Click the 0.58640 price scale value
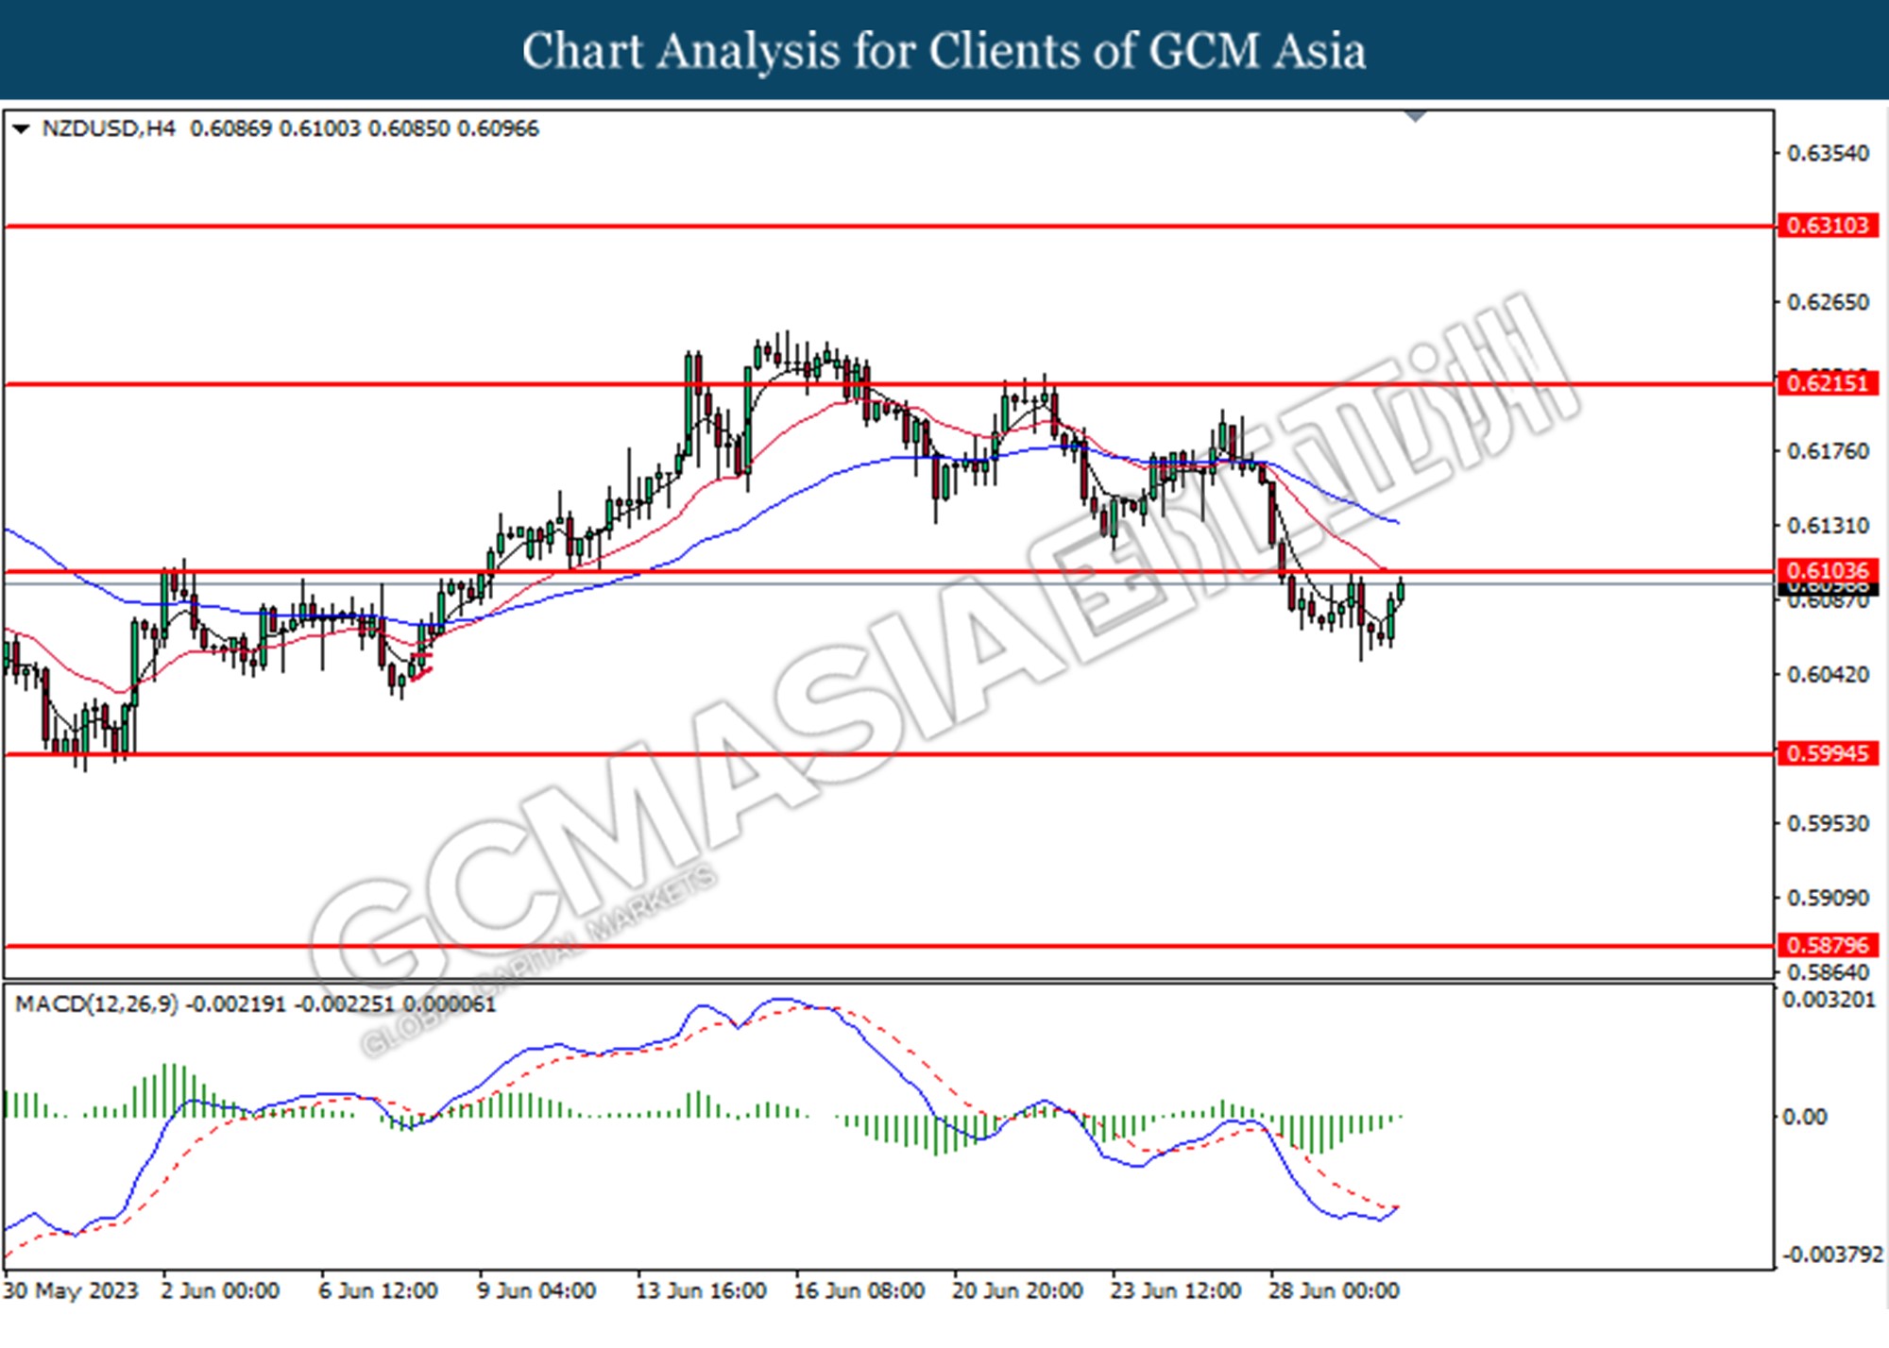 tap(1828, 972)
